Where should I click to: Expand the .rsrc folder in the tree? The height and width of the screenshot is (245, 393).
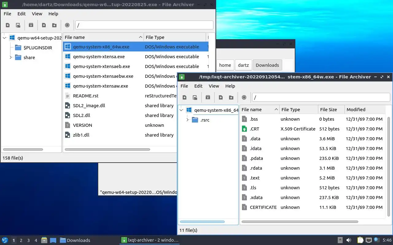click(x=187, y=120)
